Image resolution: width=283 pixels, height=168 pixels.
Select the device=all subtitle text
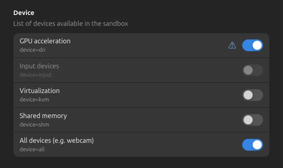(x=32, y=149)
